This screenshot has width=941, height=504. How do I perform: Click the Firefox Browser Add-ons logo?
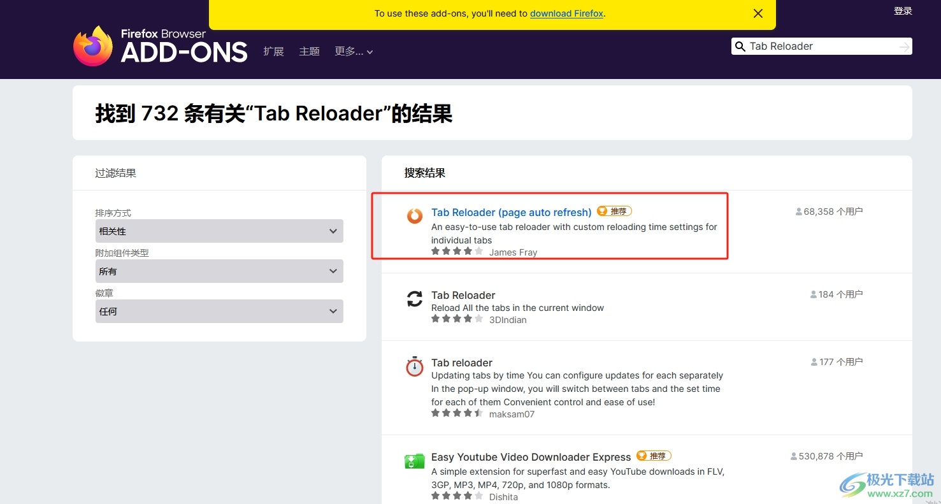coord(161,46)
